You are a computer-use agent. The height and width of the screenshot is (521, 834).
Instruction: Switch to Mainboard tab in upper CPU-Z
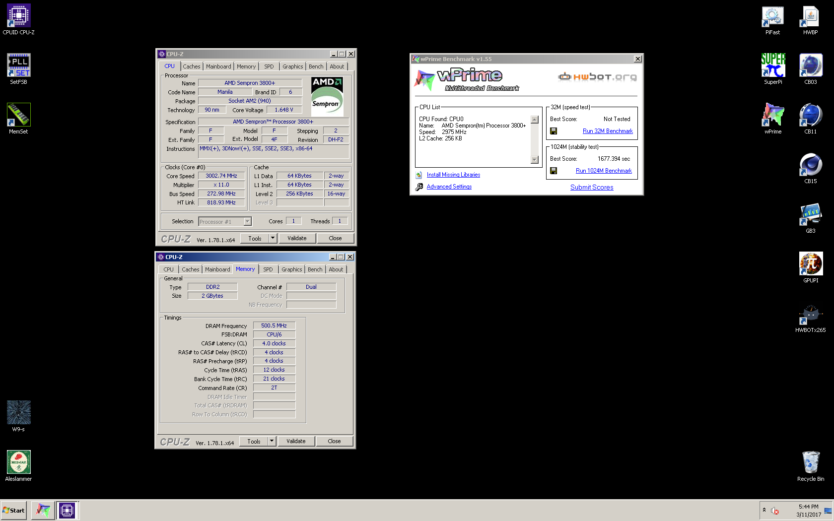click(x=218, y=66)
